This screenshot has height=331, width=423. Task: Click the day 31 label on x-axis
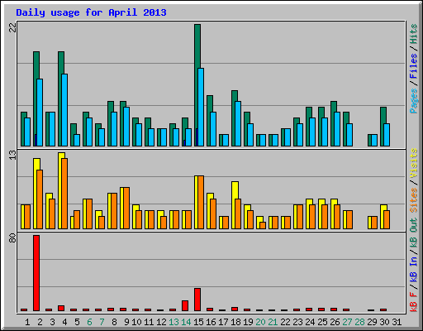[x=397, y=322]
